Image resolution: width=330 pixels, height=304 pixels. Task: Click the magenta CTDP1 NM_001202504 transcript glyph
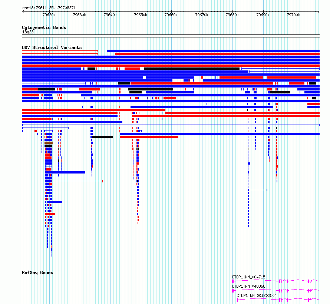(278, 300)
